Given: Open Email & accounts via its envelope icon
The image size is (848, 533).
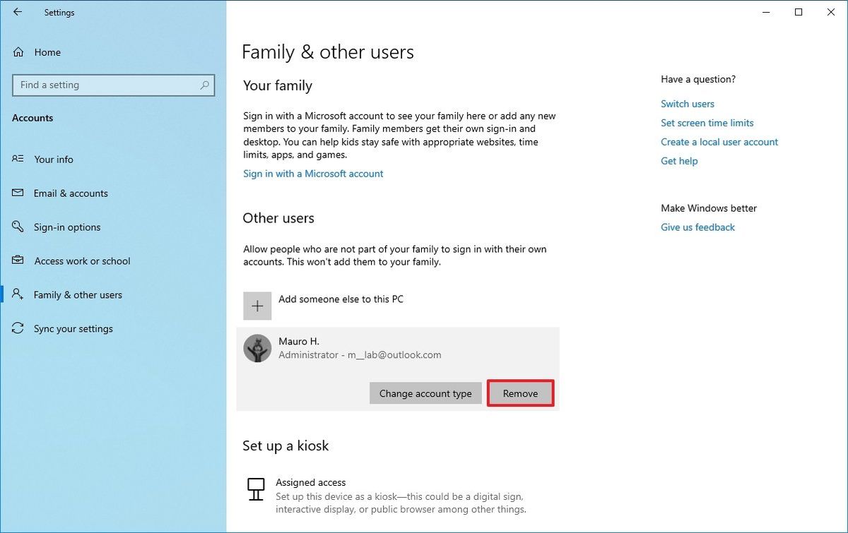Looking at the screenshot, I should click(18, 193).
